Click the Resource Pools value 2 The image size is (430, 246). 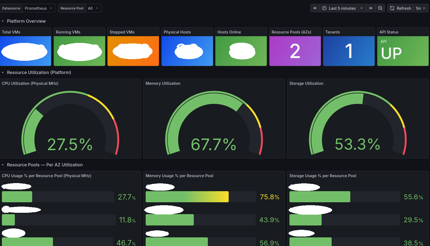click(x=295, y=51)
